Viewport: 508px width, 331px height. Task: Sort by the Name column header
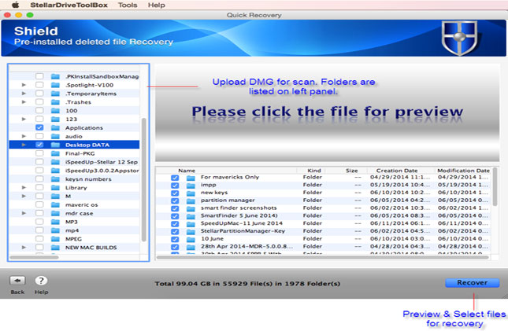tap(187, 171)
